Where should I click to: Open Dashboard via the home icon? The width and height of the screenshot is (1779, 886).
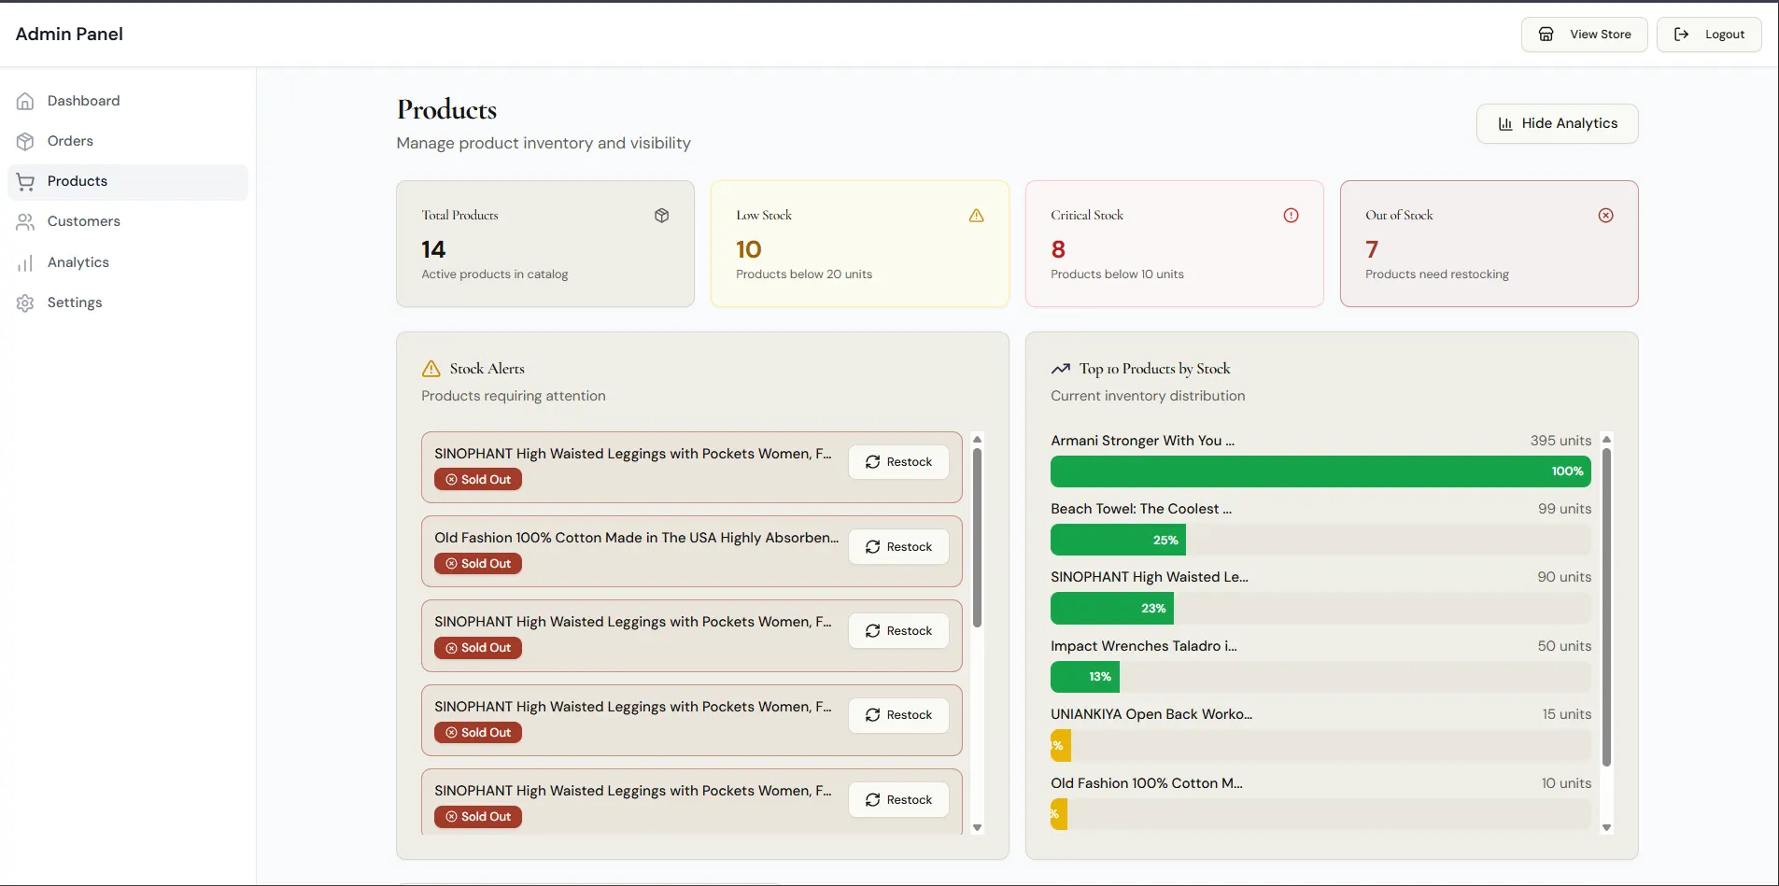click(24, 101)
